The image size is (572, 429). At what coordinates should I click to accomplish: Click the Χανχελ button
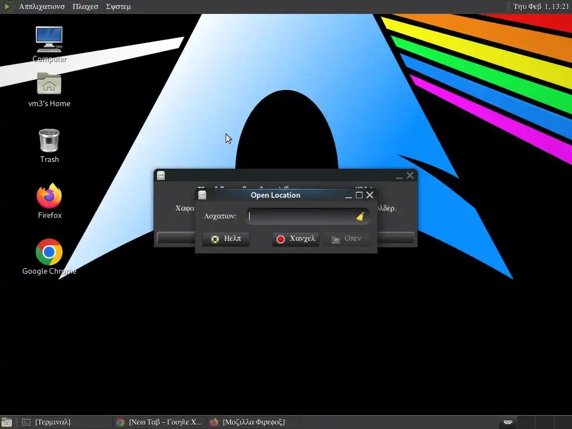coord(295,239)
